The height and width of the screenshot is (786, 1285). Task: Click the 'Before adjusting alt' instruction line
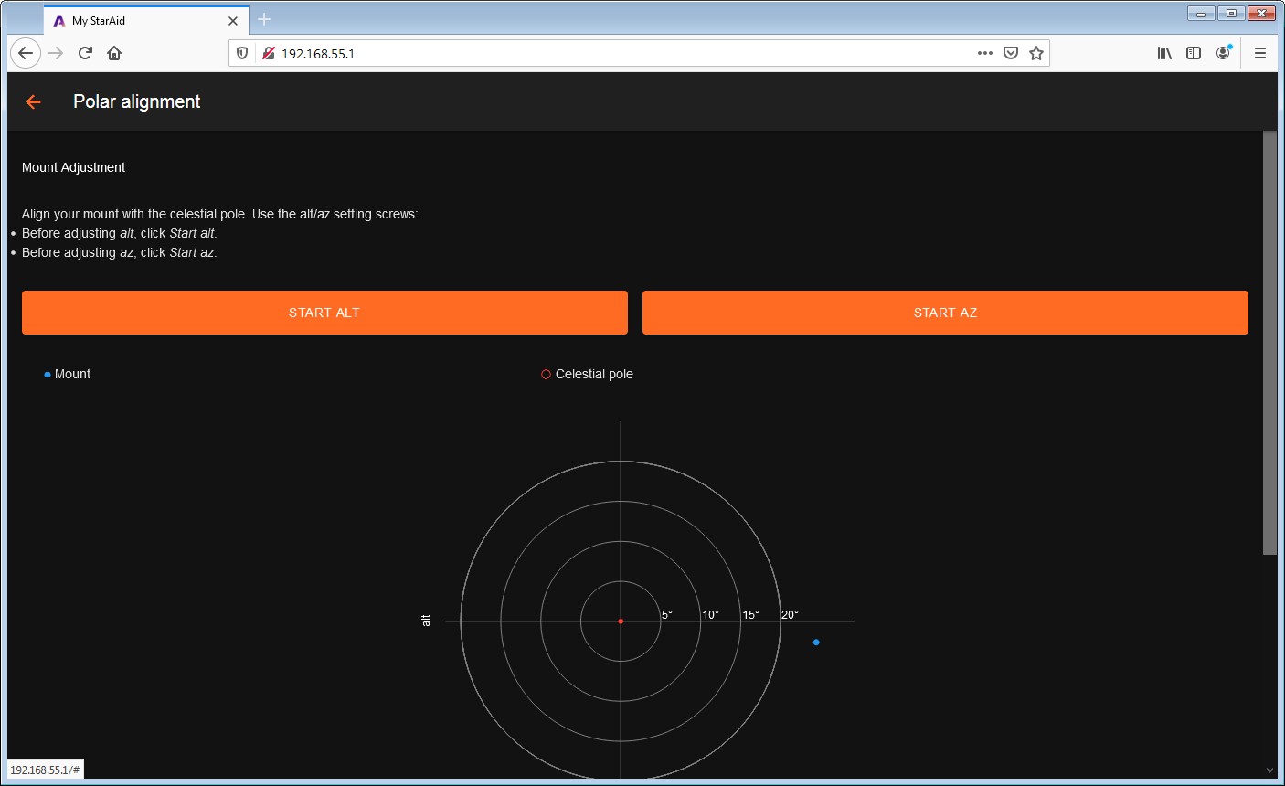(x=119, y=233)
